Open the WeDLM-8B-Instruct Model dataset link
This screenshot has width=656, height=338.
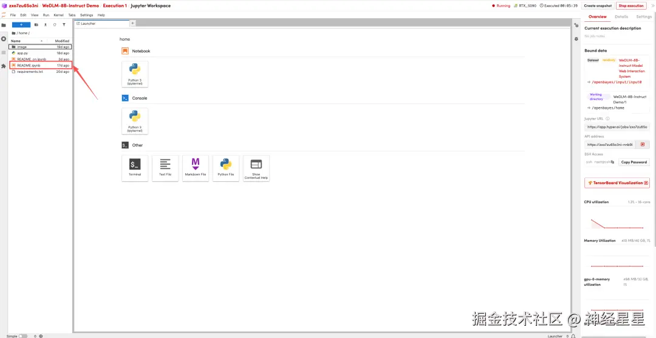[x=632, y=68]
